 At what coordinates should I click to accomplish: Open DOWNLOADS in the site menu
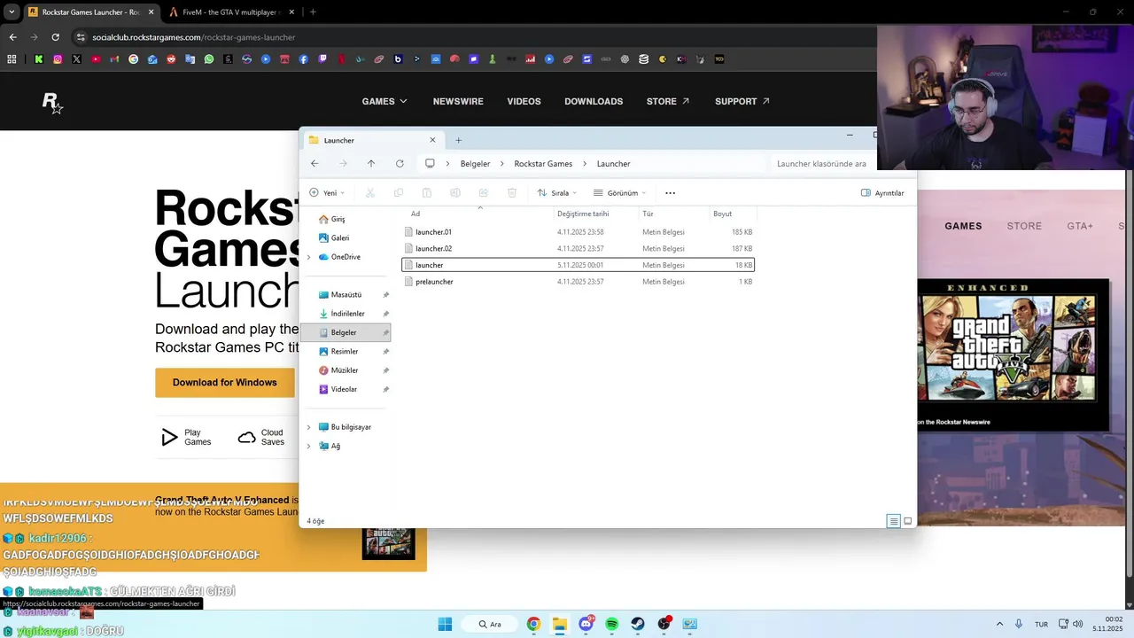pos(594,101)
